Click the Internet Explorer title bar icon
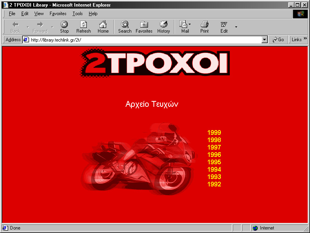 point(5,5)
